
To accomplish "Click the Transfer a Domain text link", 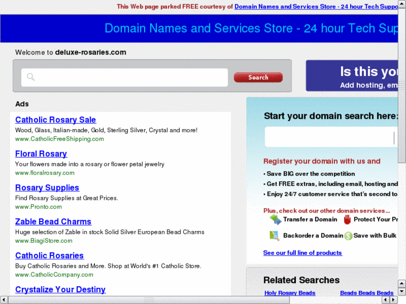I will click(x=310, y=219).
